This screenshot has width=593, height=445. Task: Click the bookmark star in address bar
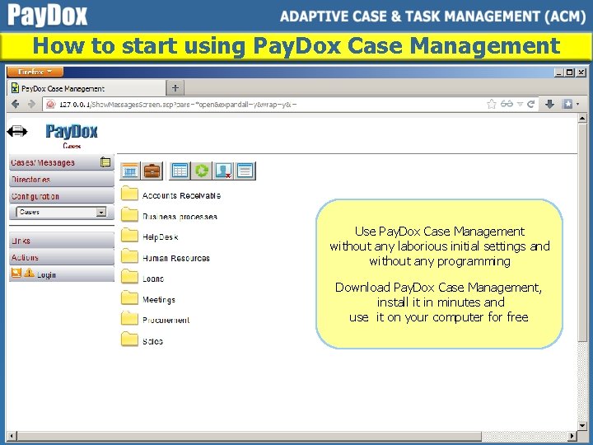click(x=491, y=104)
